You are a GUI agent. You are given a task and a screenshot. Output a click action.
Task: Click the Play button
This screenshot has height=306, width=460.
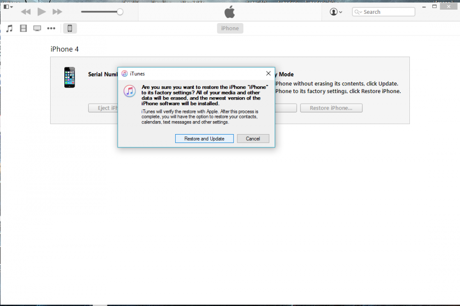point(41,12)
